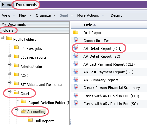Select "AR Last Payment Report (CLJ)" title
This screenshot has height=125, width=147.
(109, 64)
